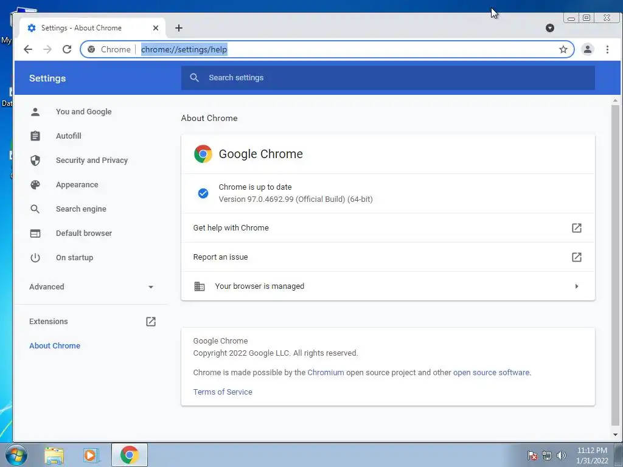This screenshot has width=623, height=467.
Task: Click the Version 97.0.4692.99 text
Action: click(296, 199)
